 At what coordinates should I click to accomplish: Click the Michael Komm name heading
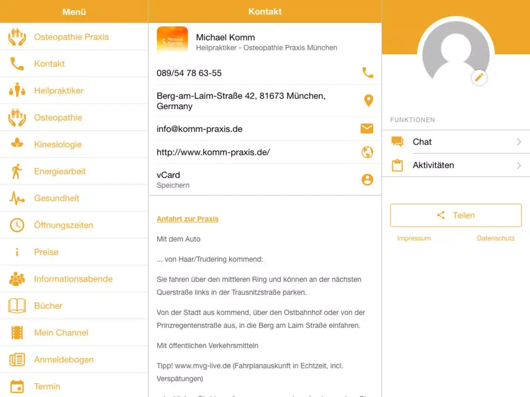click(x=225, y=37)
